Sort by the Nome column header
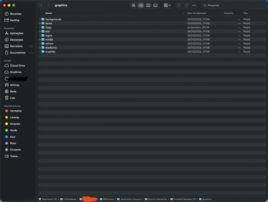The width and height of the screenshot is (268, 202). [49, 13]
